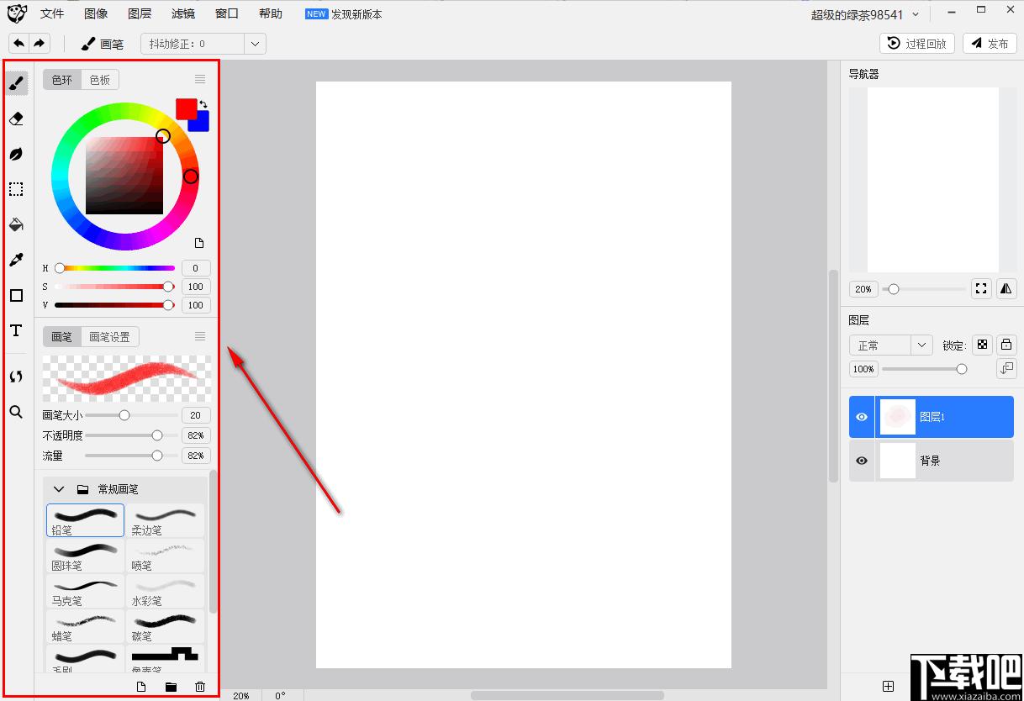Select the Brush tool in left toolbar
The image size is (1024, 701).
pos(16,83)
